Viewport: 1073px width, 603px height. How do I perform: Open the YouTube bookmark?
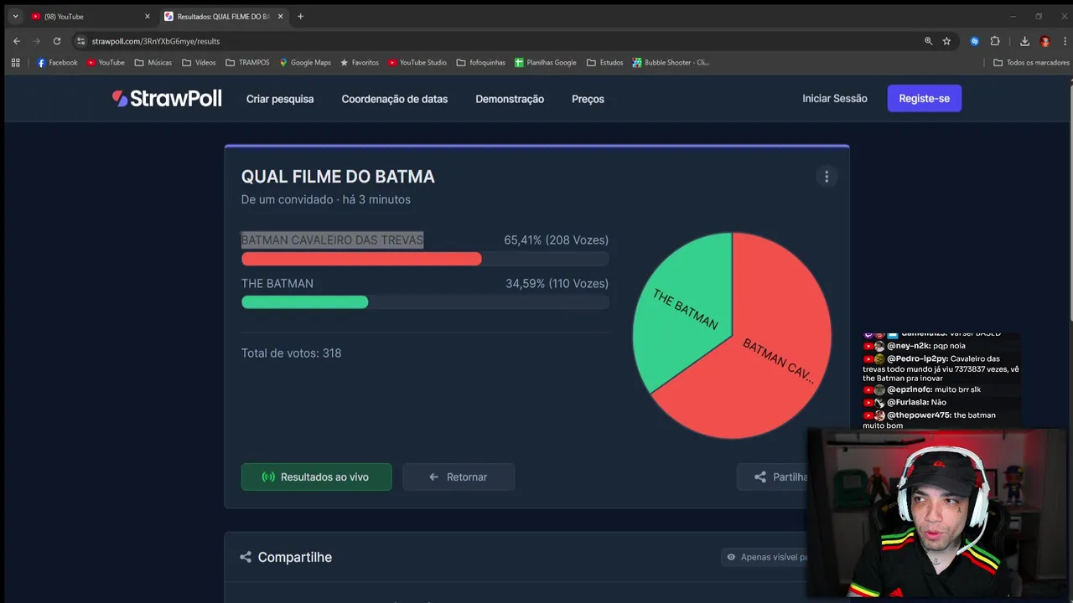pos(106,63)
